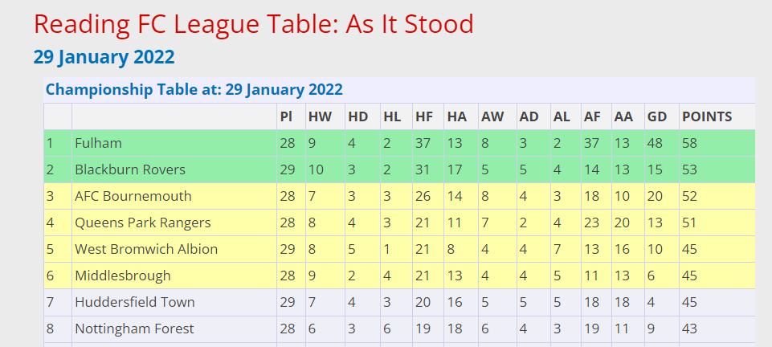
Task: Click Huddersfield Town team name
Action: (135, 303)
